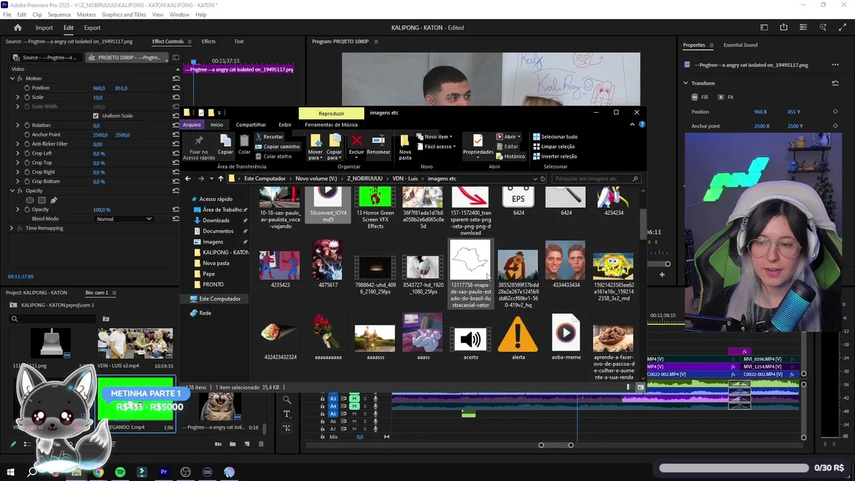Screen dimensions: 855x481
Task: Click the Excluir red X icon
Action: 357,140
